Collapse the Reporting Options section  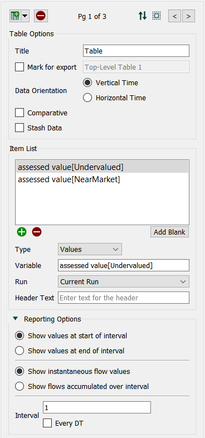[16, 319]
